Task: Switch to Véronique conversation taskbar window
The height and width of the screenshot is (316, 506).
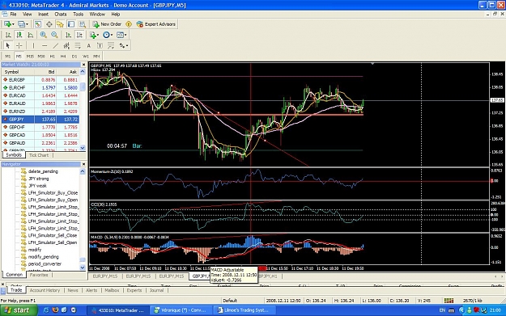Action: pos(181,310)
